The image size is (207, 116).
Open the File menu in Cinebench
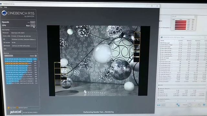pyautogui.click(x=1, y=7)
